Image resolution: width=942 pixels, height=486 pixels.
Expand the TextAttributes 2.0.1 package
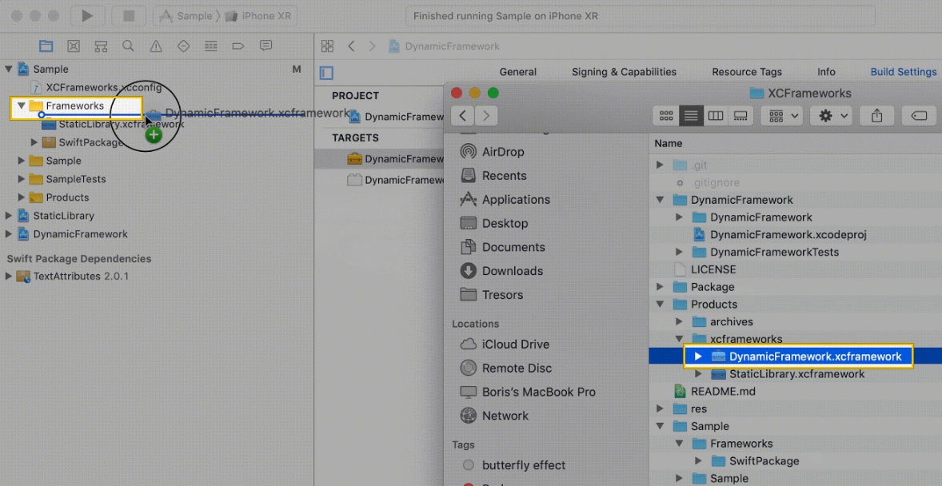tap(9, 277)
